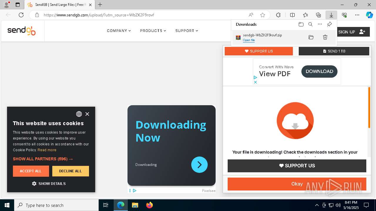Screen dimensions: 376x211
Task: Click the dark SUPPORT US button
Action: [297, 166]
